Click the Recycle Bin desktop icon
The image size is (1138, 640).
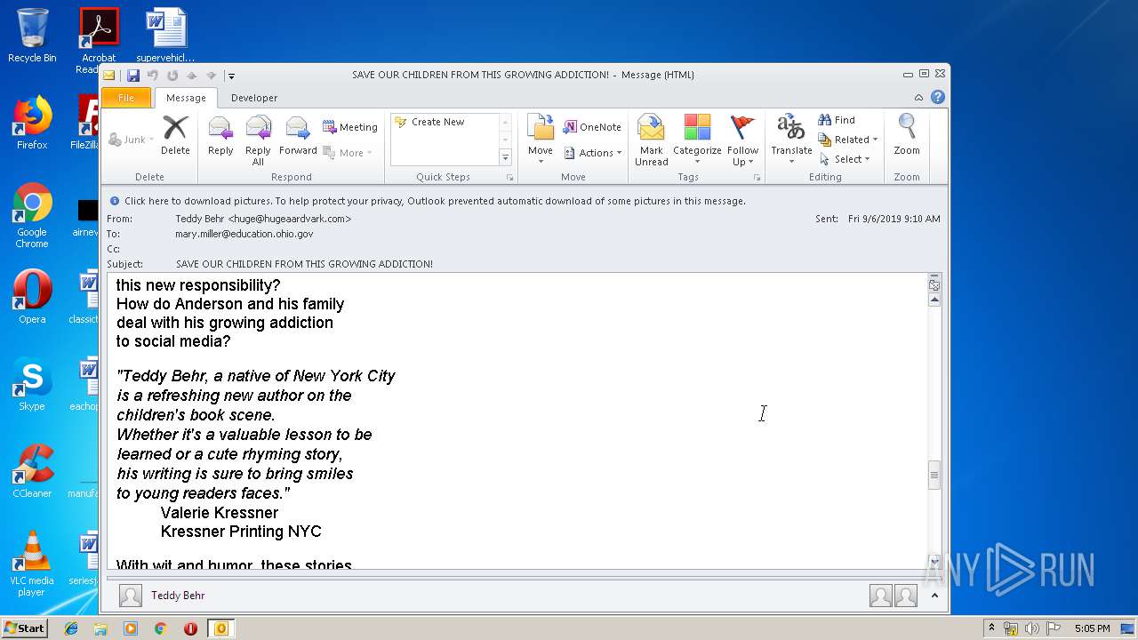tap(32, 36)
